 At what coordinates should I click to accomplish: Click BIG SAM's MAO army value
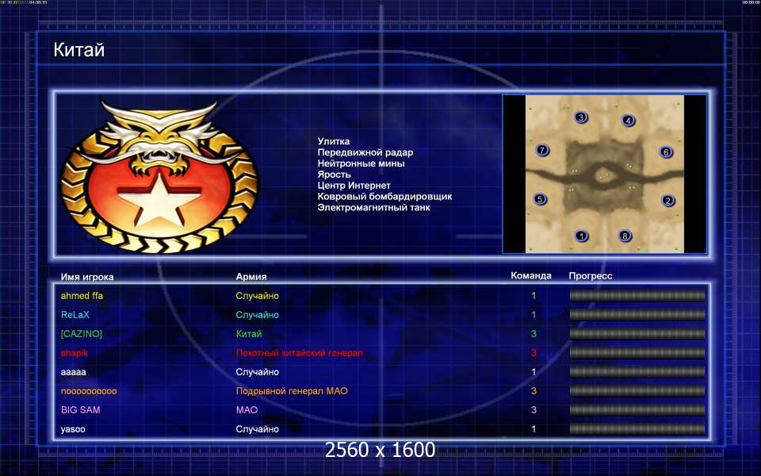(x=247, y=410)
